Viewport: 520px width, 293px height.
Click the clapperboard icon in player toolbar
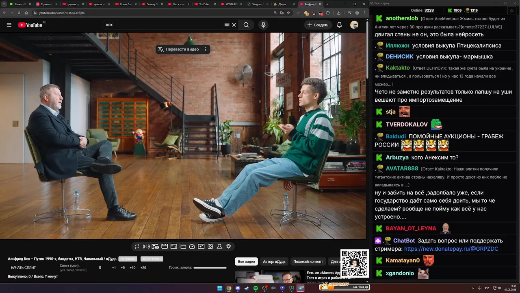165,247
